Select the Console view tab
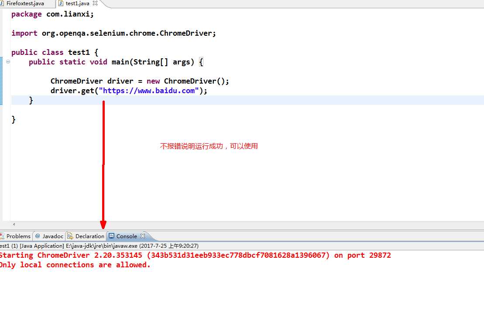 (x=126, y=236)
